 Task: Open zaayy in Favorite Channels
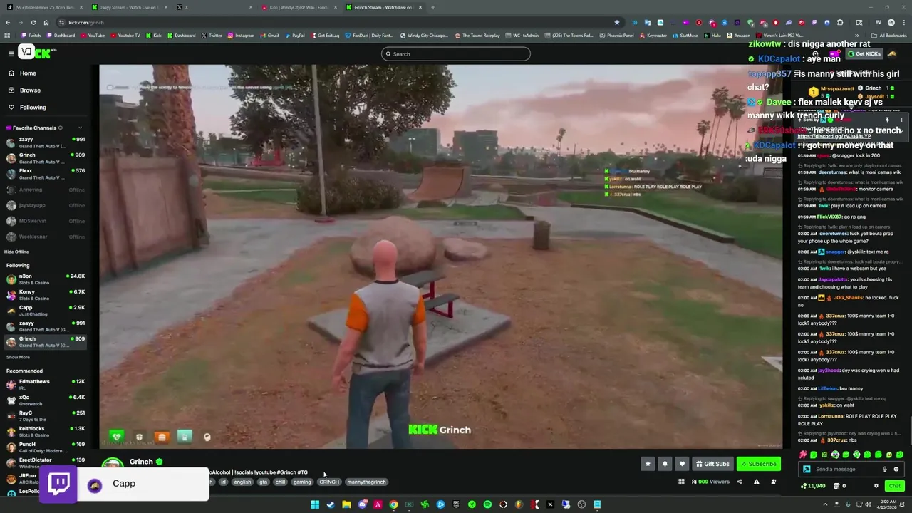pyautogui.click(x=44, y=142)
